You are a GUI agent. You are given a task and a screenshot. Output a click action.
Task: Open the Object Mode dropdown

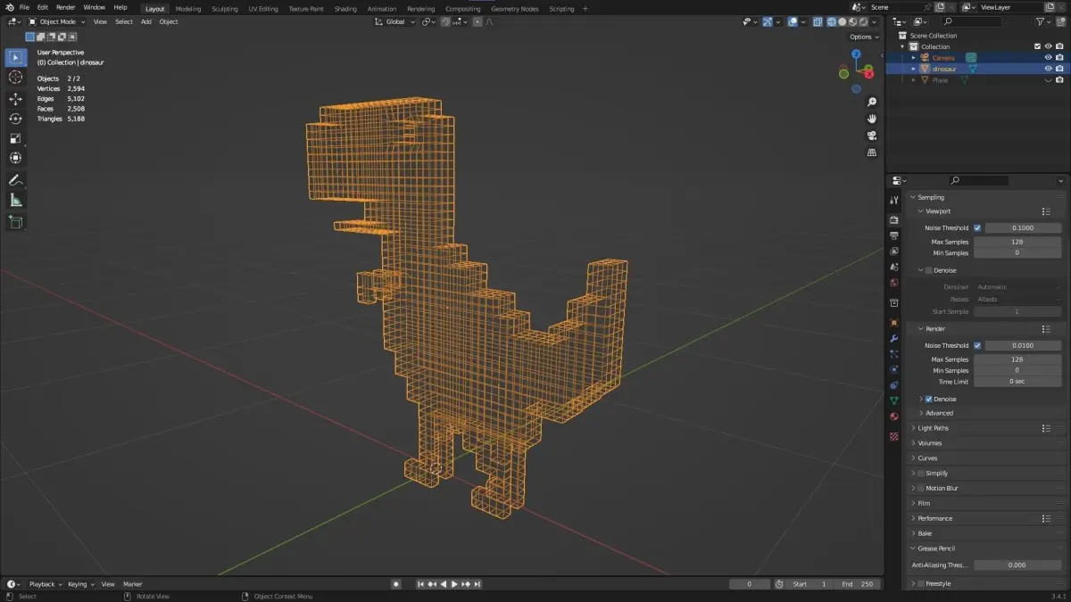click(56, 21)
